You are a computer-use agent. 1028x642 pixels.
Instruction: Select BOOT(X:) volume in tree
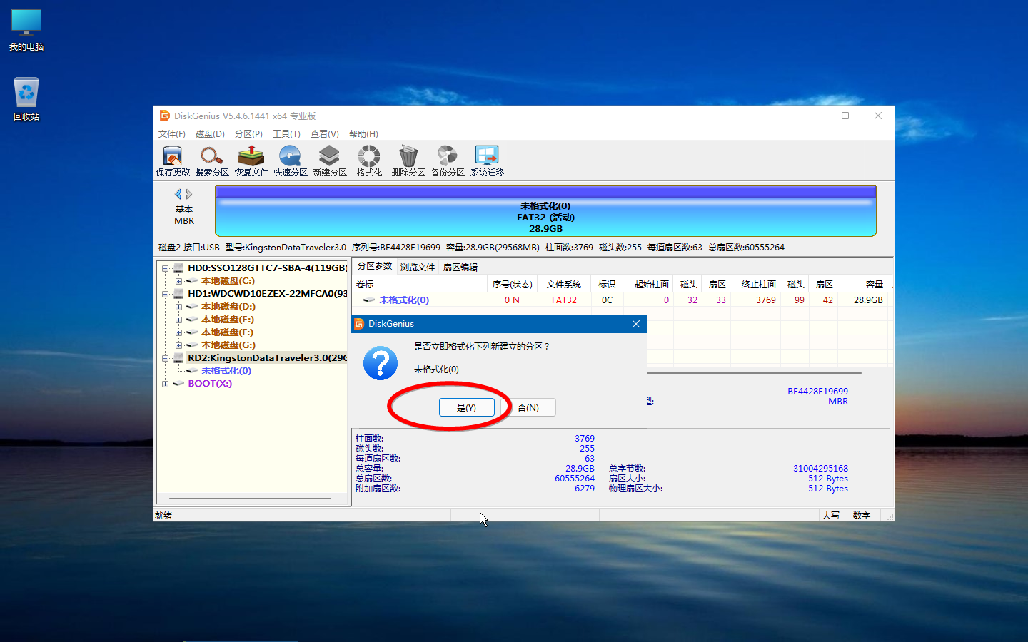pyautogui.click(x=210, y=384)
